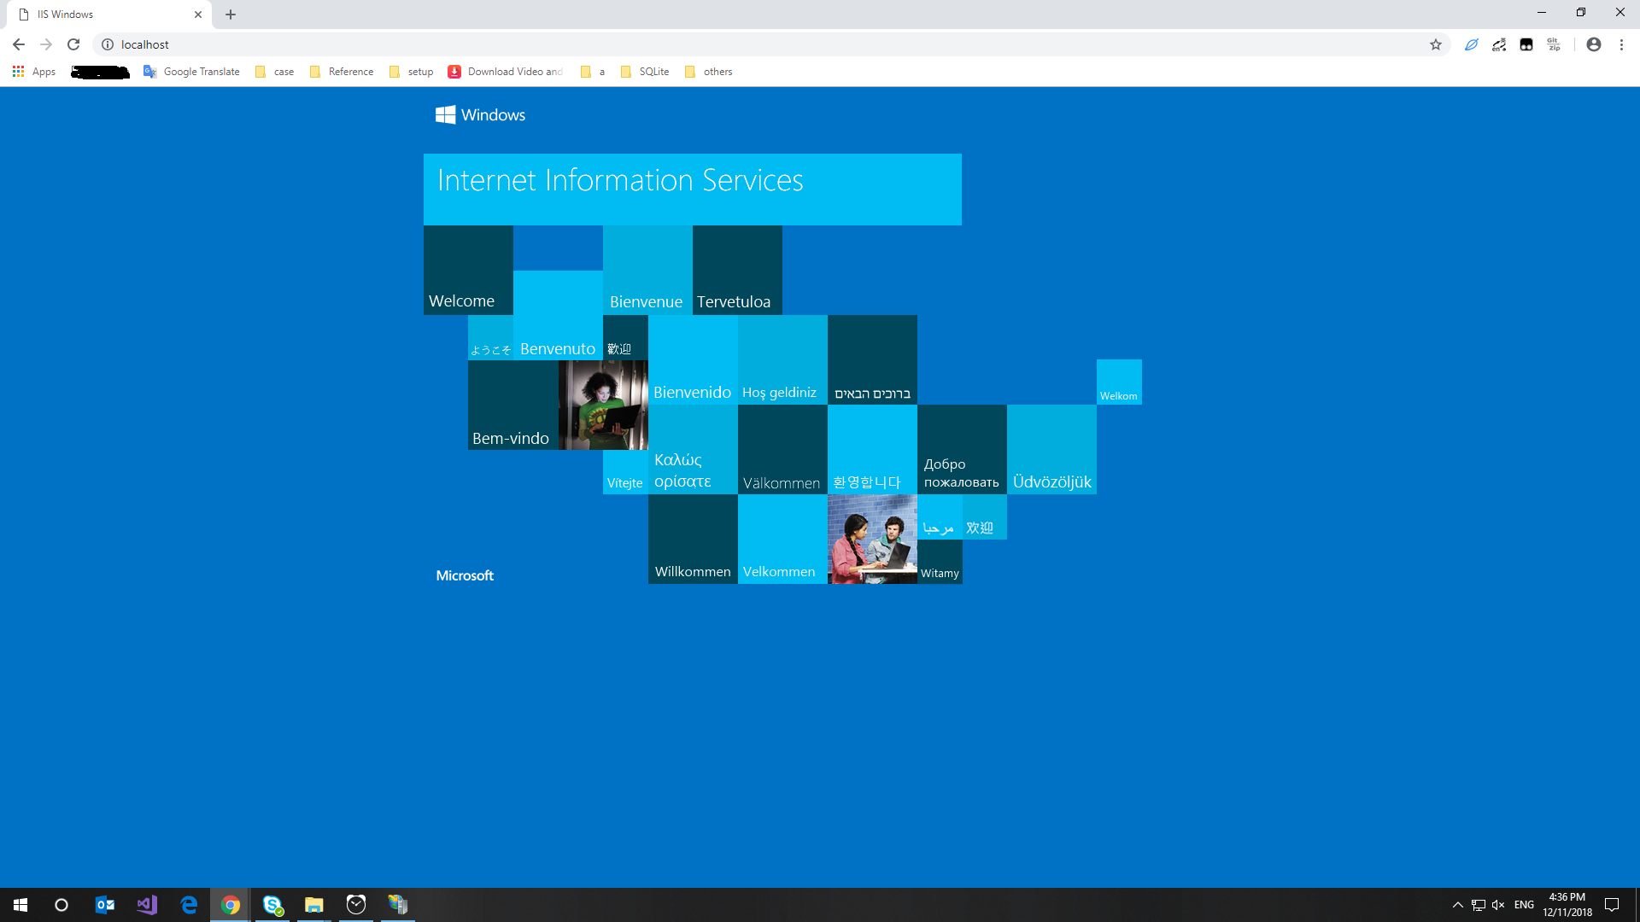This screenshot has height=922, width=1640.
Task: Switch the ENG input language indicator
Action: click(1524, 905)
